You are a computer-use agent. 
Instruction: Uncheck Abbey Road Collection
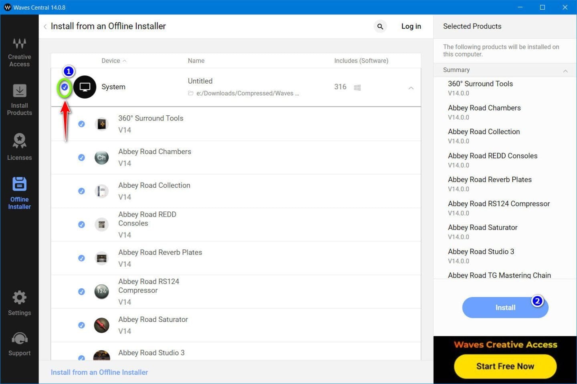[x=81, y=191]
